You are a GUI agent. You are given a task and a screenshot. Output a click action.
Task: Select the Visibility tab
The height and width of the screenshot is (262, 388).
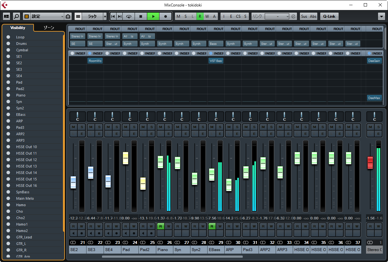18,28
